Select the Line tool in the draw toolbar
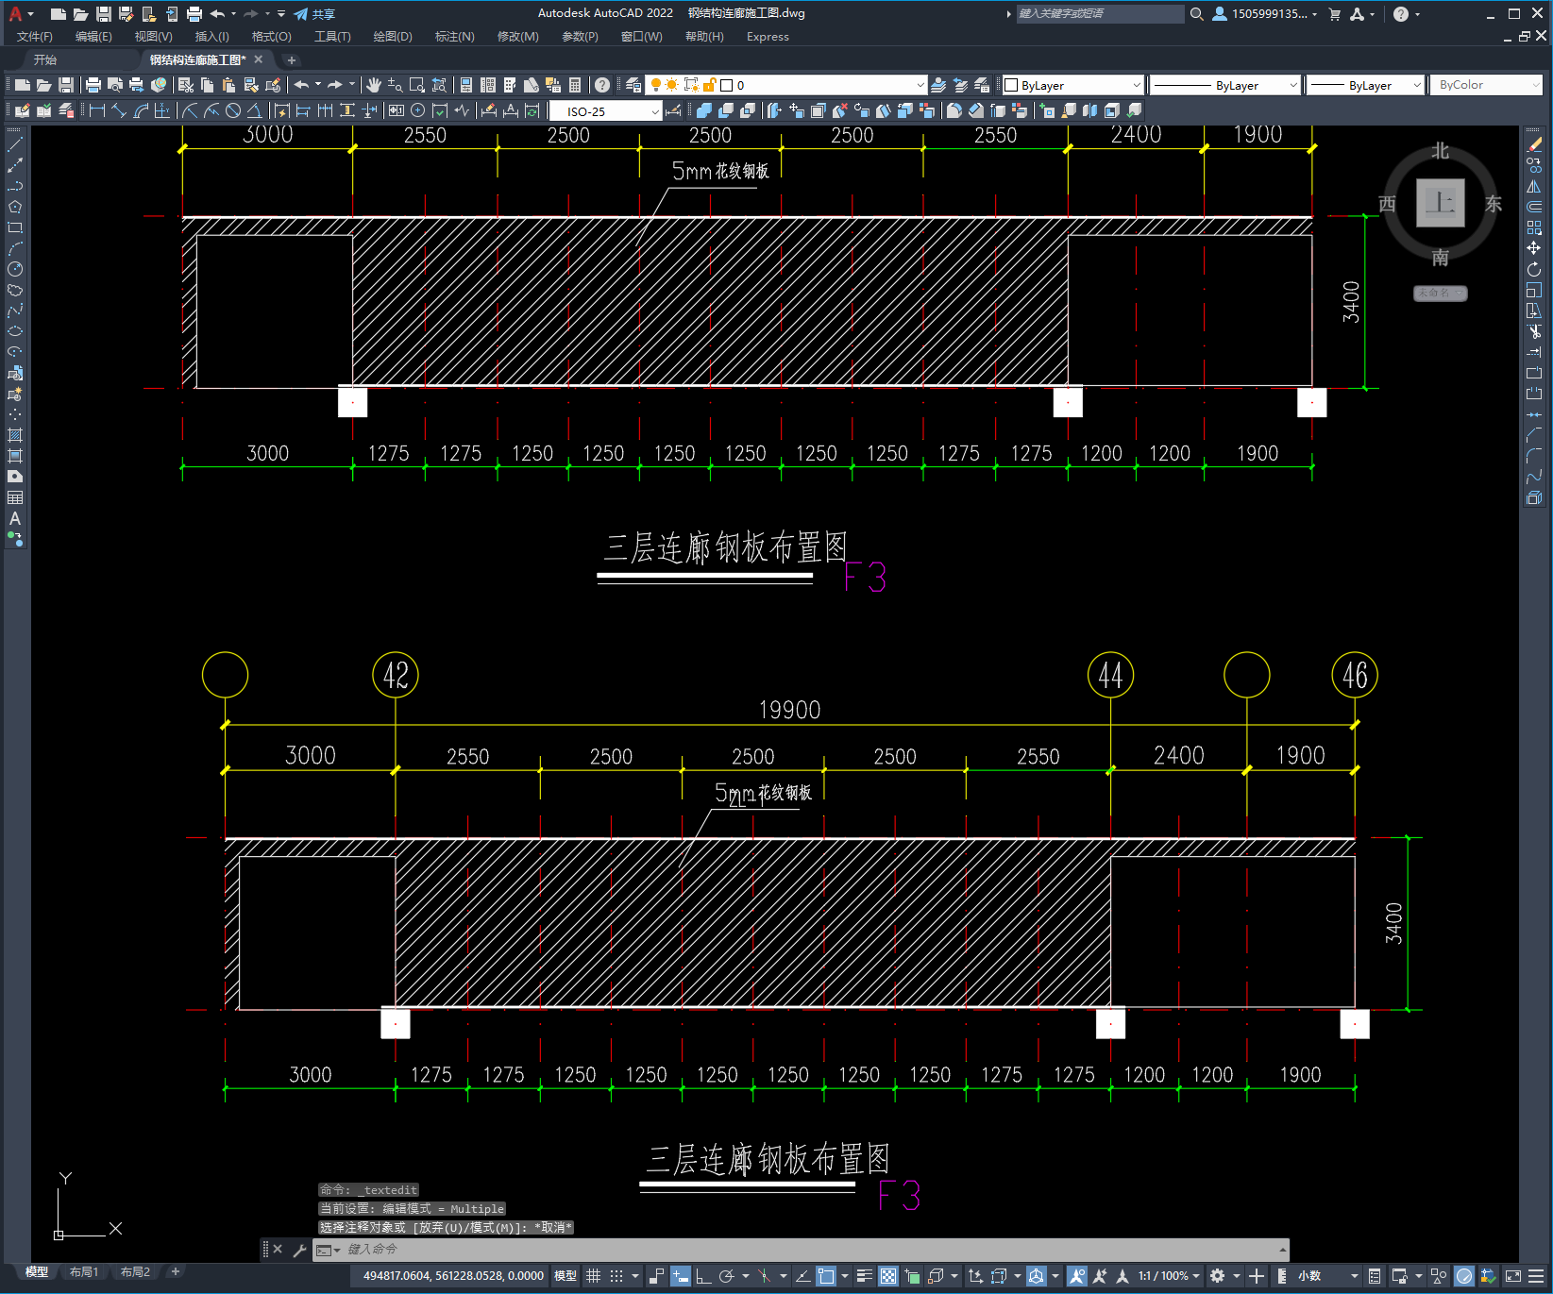Viewport: 1553px width, 1294px height. pyautogui.click(x=15, y=144)
